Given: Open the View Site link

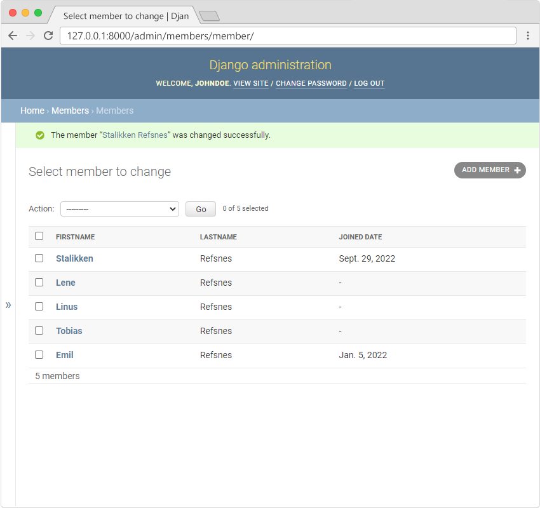Looking at the screenshot, I should (251, 84).
